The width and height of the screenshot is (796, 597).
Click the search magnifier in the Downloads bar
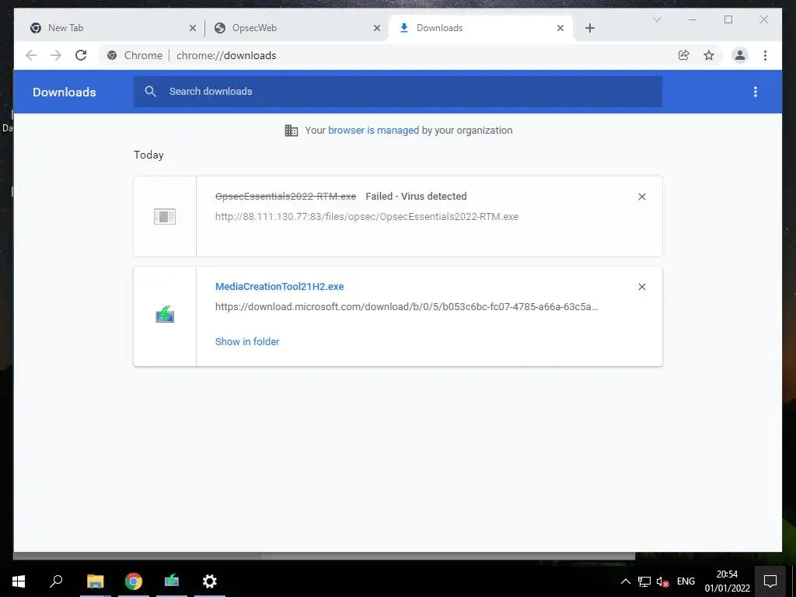click(x=150, y=92)
